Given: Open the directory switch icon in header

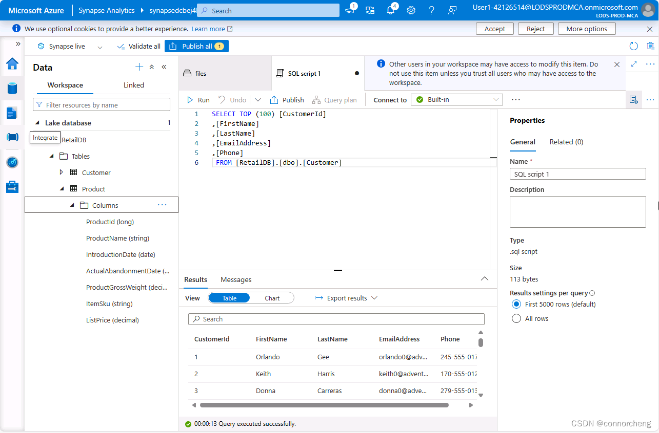Looking at the screenshot, I should pos(370,10).
